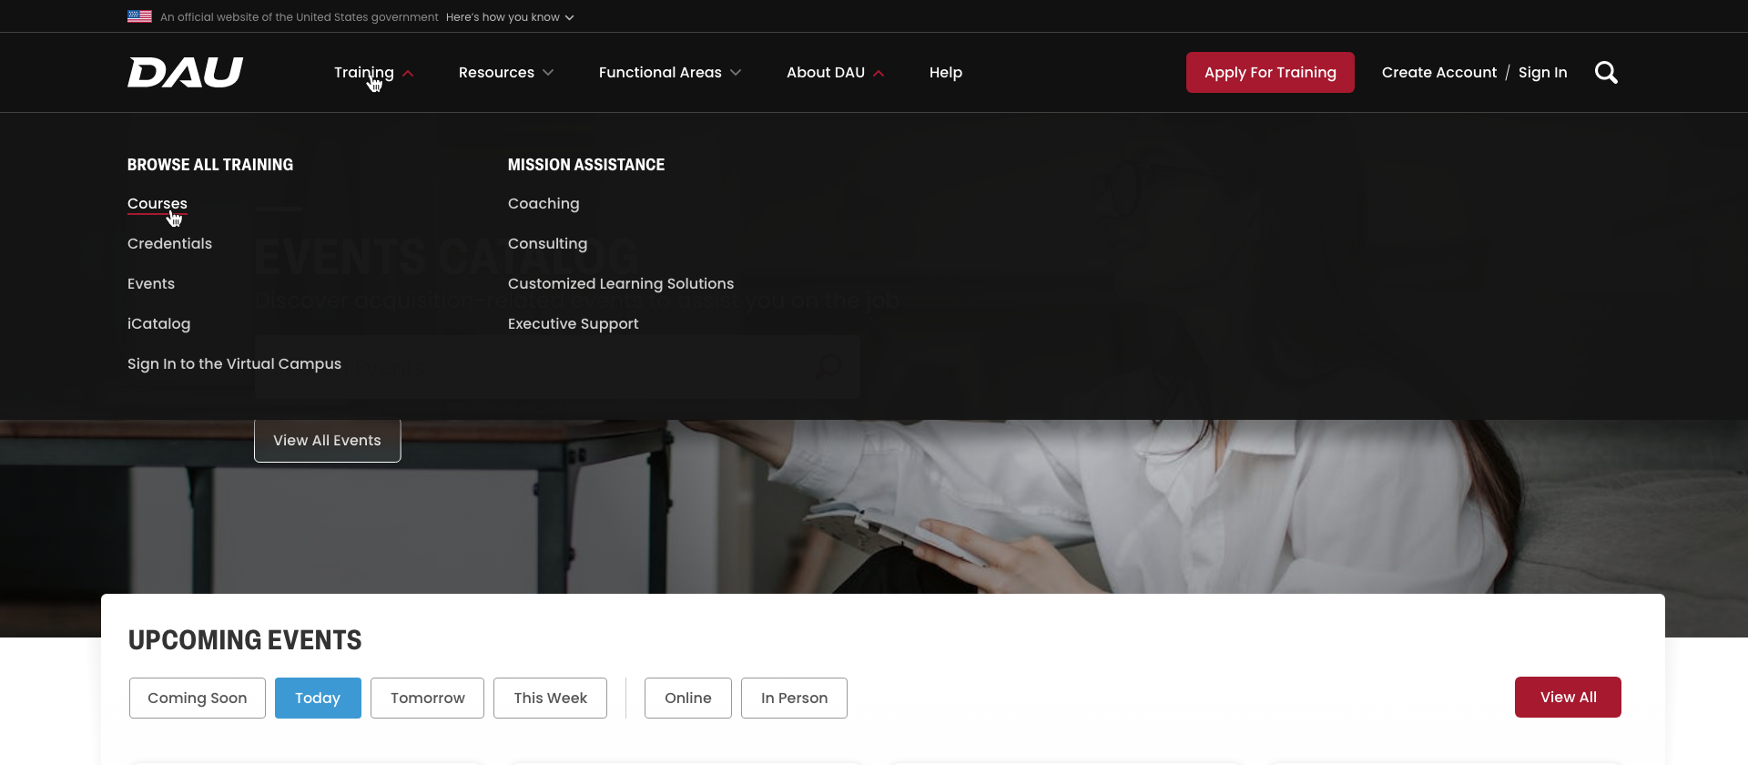Collapse the Training menu chevron

pyautogui.click(x=408, y=73)
